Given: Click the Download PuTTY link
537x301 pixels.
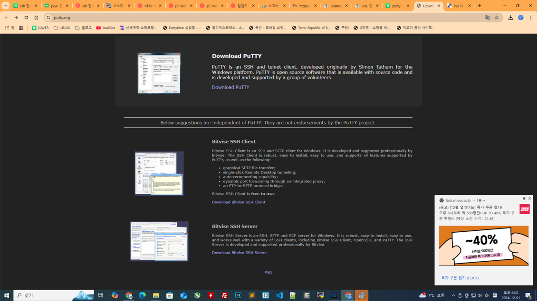Looking at the screenshot, I should (230, 87).
